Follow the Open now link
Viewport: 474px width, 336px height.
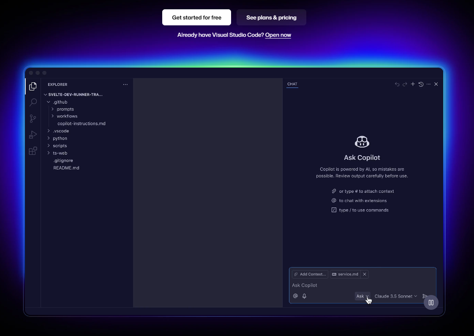[x=278, y=35]
